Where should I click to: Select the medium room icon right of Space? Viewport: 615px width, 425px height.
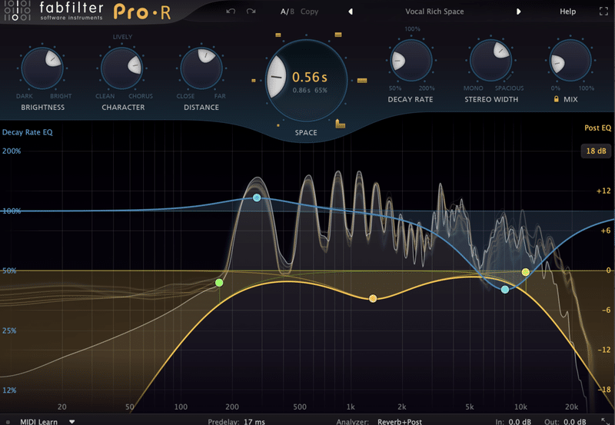pos(362,81)
